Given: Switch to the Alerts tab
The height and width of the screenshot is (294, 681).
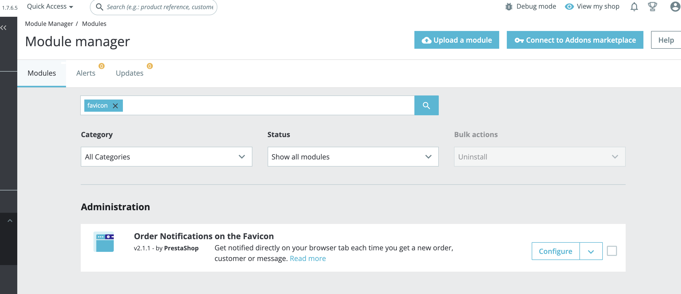Looking at the screenshot, I should [x=86, y=73].
